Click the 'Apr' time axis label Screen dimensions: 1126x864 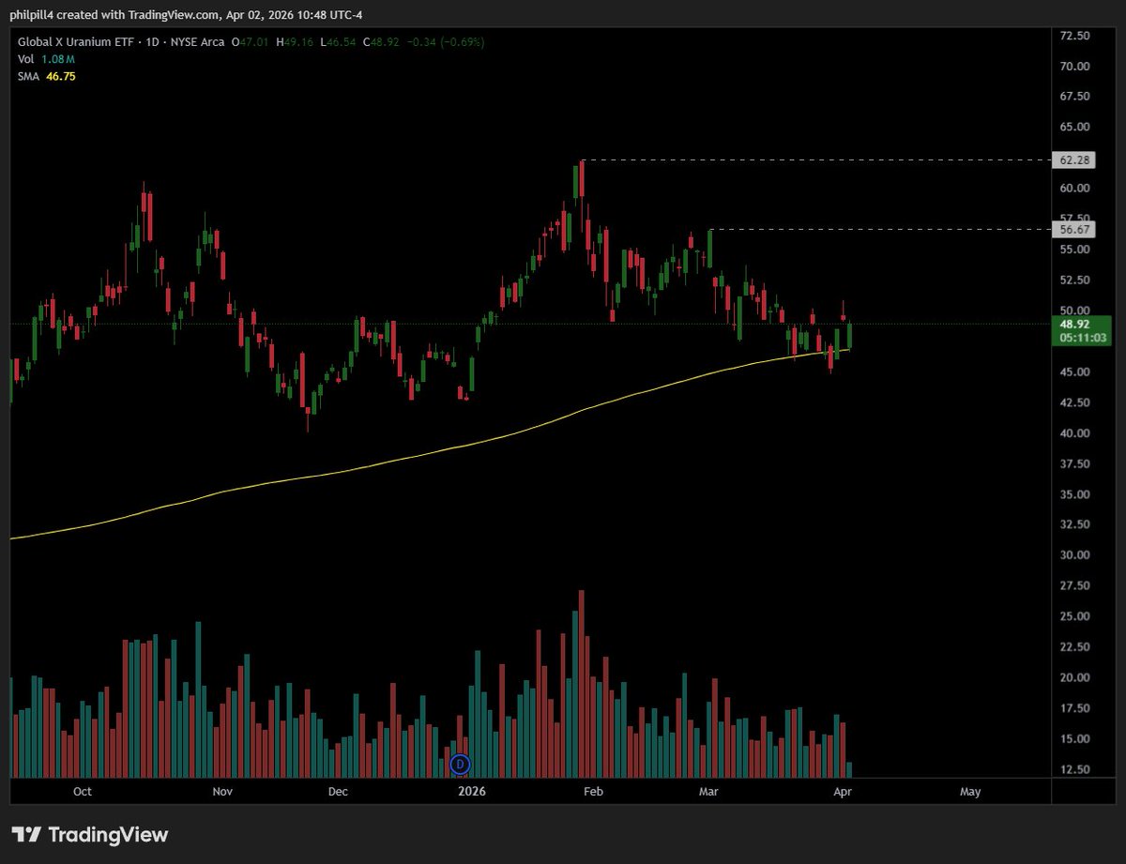click(x=841, y=792)
